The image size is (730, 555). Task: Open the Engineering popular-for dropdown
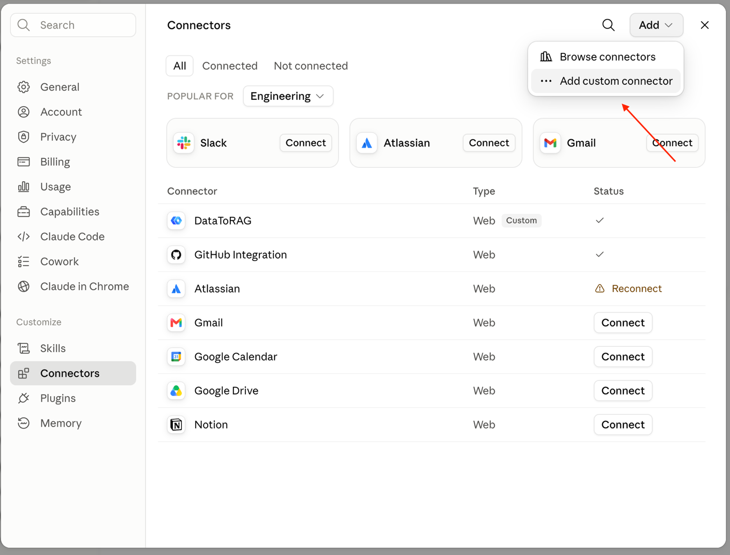(x=288, y=96)
